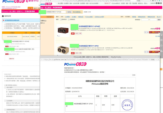
Task: Click the browsing history icon in side panel
Action: (161, 40)
